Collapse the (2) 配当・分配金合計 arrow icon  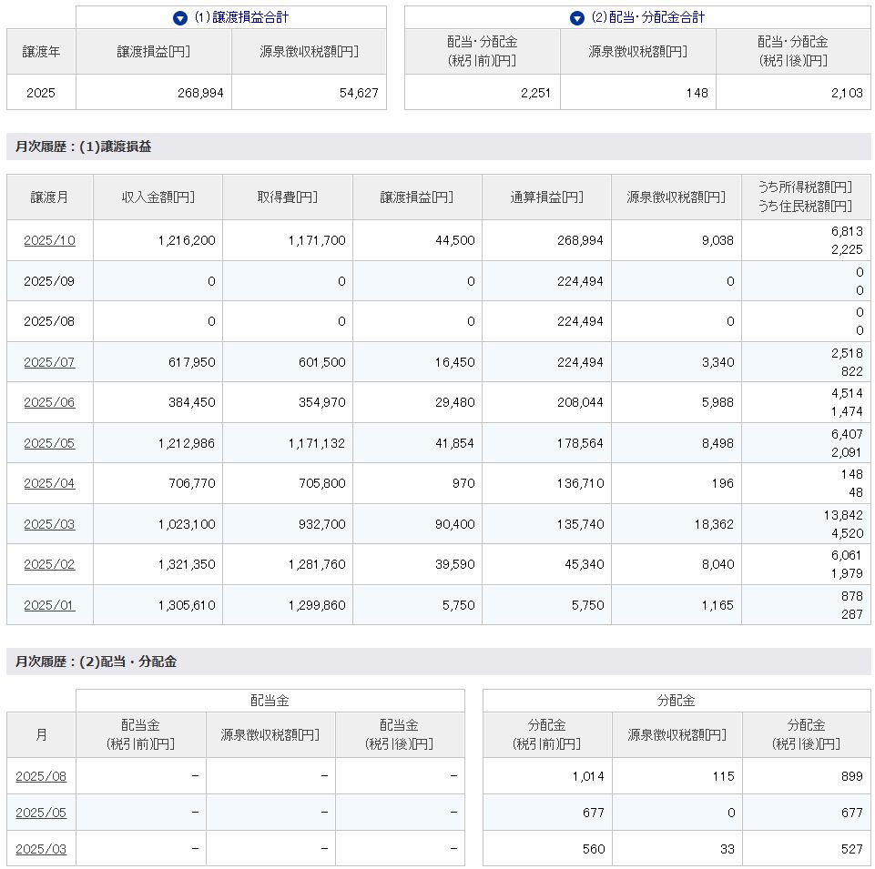coord(576,18)
